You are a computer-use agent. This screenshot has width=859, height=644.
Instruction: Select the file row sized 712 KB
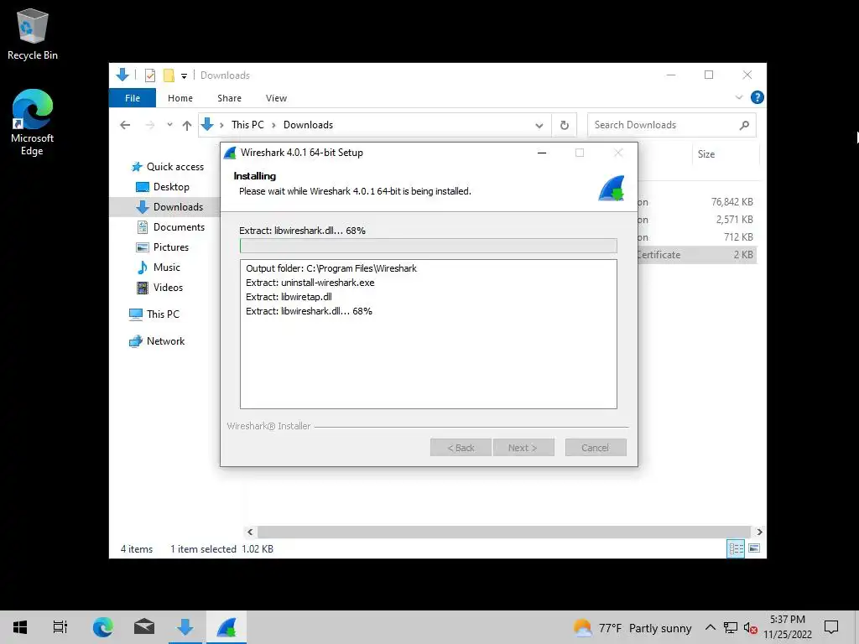697,237
